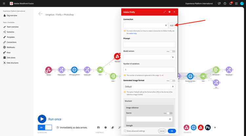Select the Array aggregator module
The height and width of the screenshot is (136, 246).
pos(216,70)
